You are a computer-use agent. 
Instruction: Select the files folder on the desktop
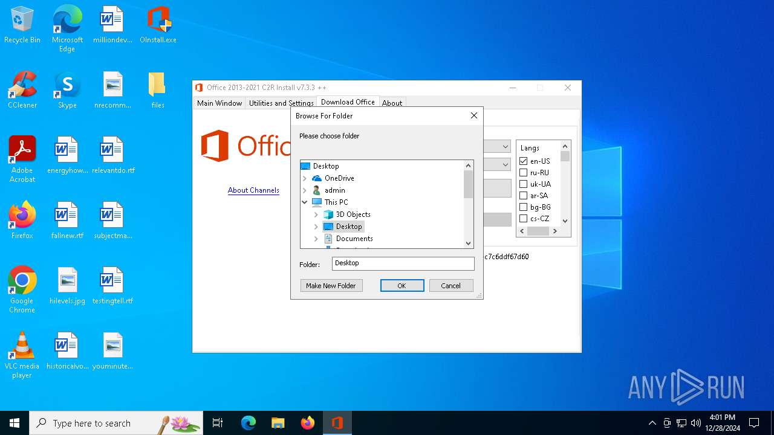pyautogui.click(x=158, y=91)
